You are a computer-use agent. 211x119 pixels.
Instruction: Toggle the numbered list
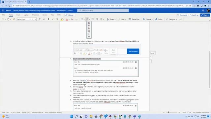(x=87, y=19)
